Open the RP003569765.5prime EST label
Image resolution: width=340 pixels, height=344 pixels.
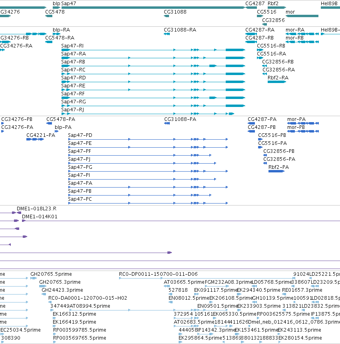click(x=80, y=338)
